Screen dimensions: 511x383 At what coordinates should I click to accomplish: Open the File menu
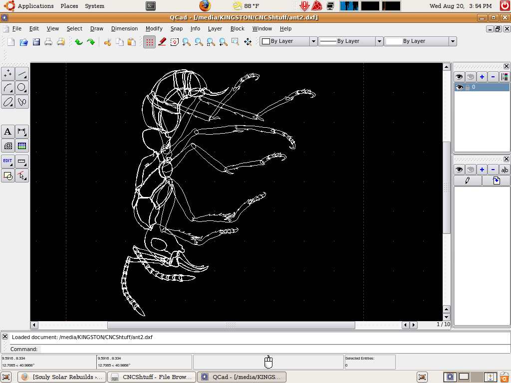[x=16, y=28]
